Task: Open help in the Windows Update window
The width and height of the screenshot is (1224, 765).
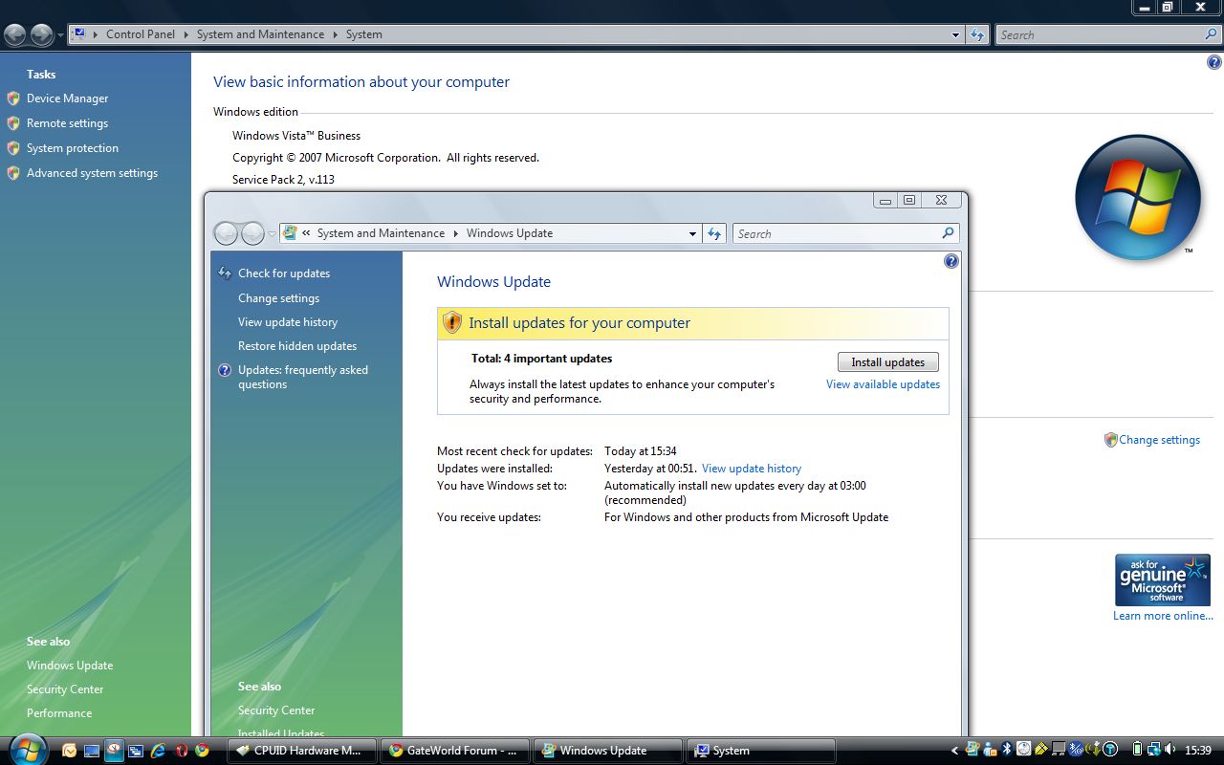Action: pyautogui.click(x=951, y=261)
